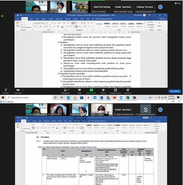Toggle highlighted Bold button in lower Word ribbon

coord(33,128)
